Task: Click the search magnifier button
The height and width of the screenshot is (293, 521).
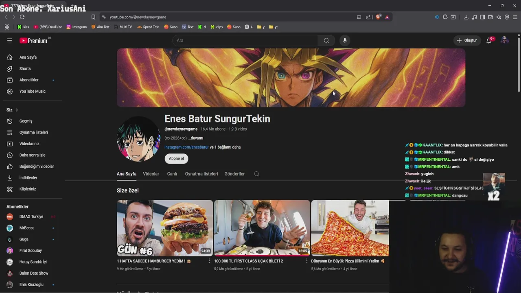Action: [326, 40]
